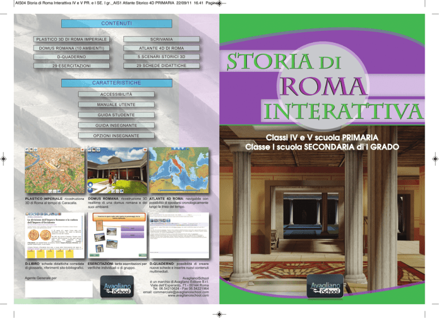The height and width of the screenshot is (318, 439).
Task: Open 5 SCENARI STORICI 3D
Action: tap(162, 57)
